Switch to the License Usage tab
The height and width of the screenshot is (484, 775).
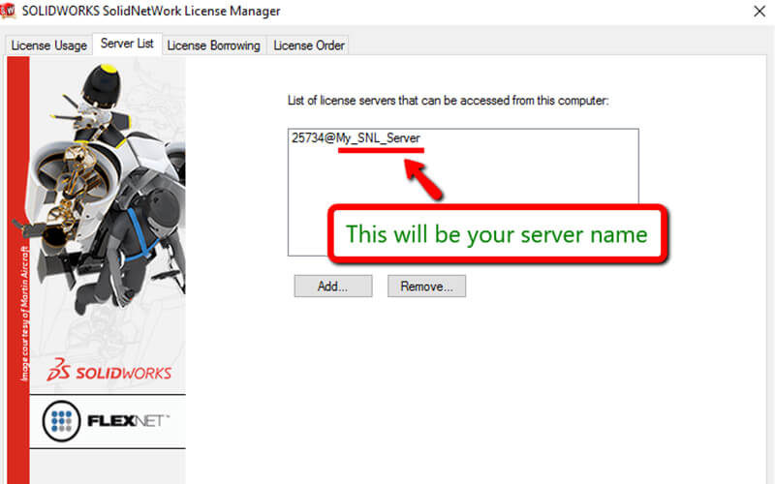coord(49,45)
